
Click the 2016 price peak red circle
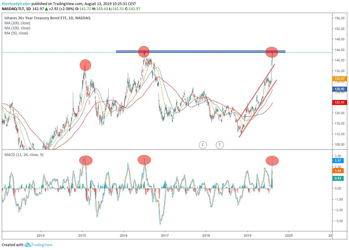coord(144,52)
